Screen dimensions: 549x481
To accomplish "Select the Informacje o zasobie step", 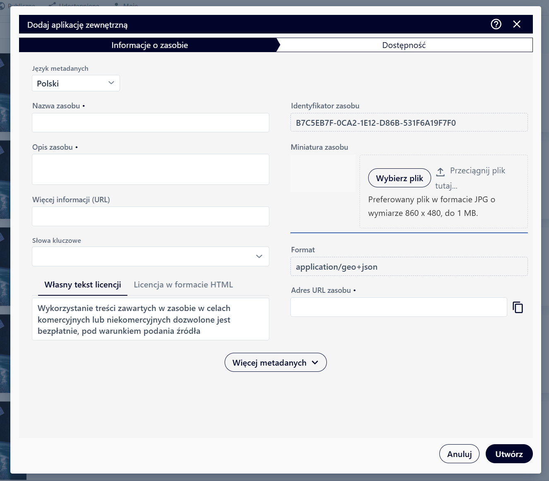I will 149,45.
